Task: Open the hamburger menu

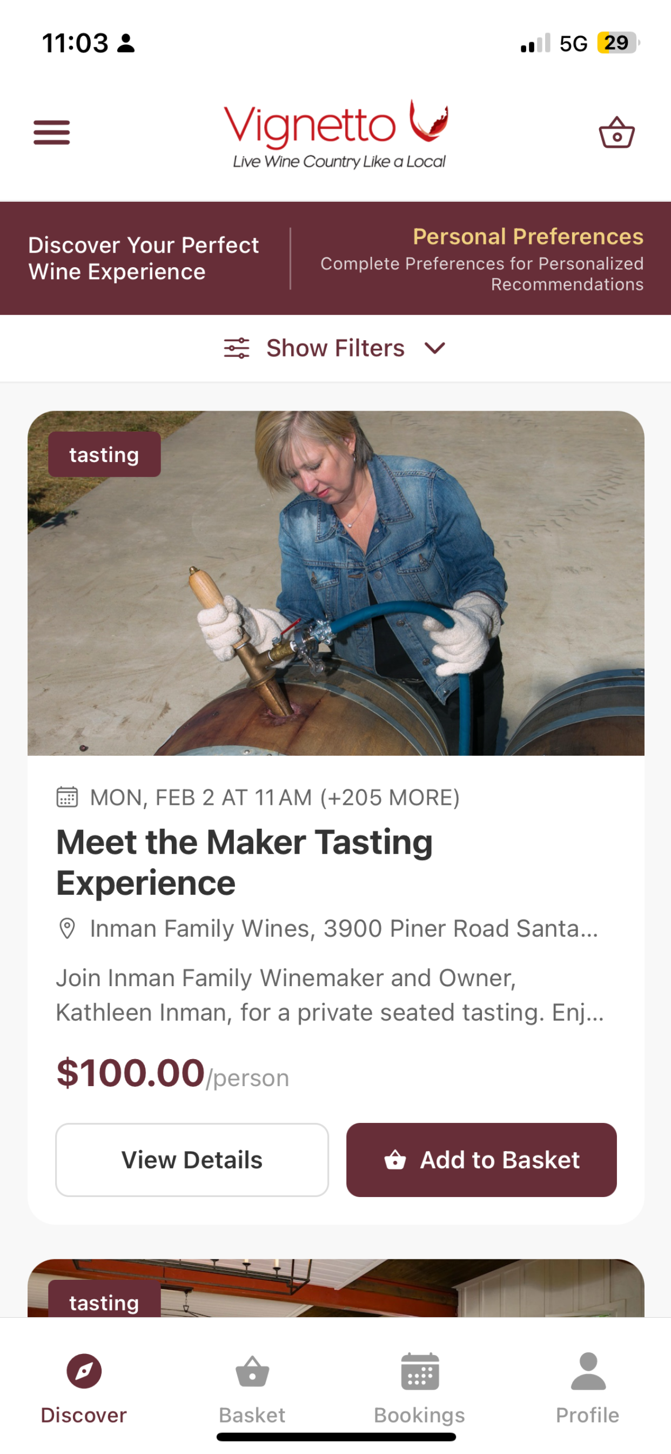Action: click(x=52, y=133)
